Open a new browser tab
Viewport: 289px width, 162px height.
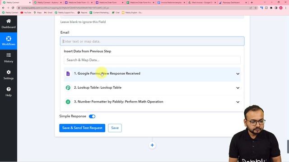pos(252,3)
